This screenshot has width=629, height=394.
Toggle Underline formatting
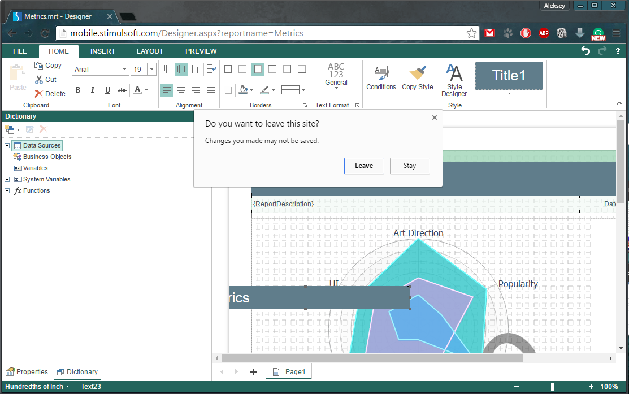[x=107, y=90]
